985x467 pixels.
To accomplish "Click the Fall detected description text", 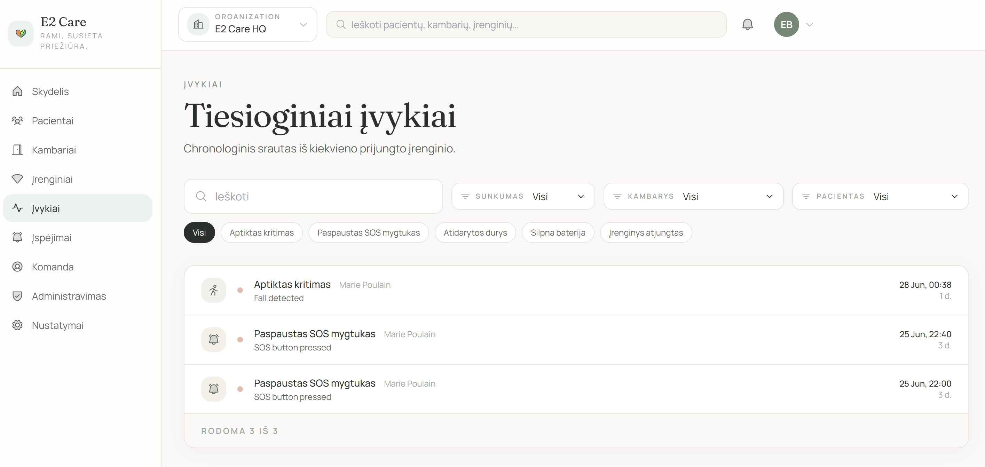I will tap(279, 298).
